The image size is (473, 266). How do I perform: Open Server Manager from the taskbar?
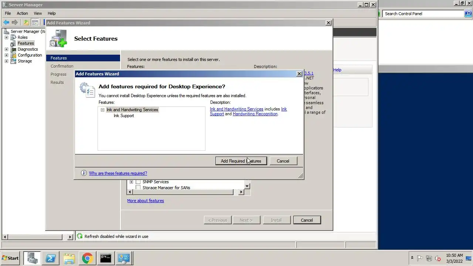32,258
